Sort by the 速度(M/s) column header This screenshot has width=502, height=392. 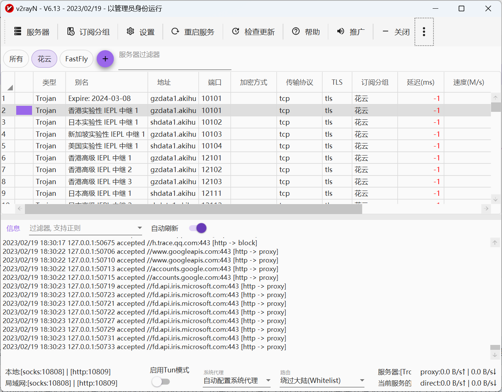468,82
